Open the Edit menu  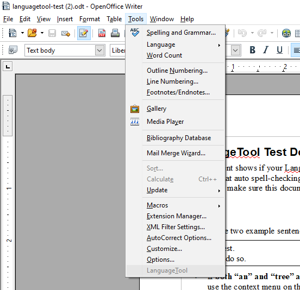click(x=25, y=19)
